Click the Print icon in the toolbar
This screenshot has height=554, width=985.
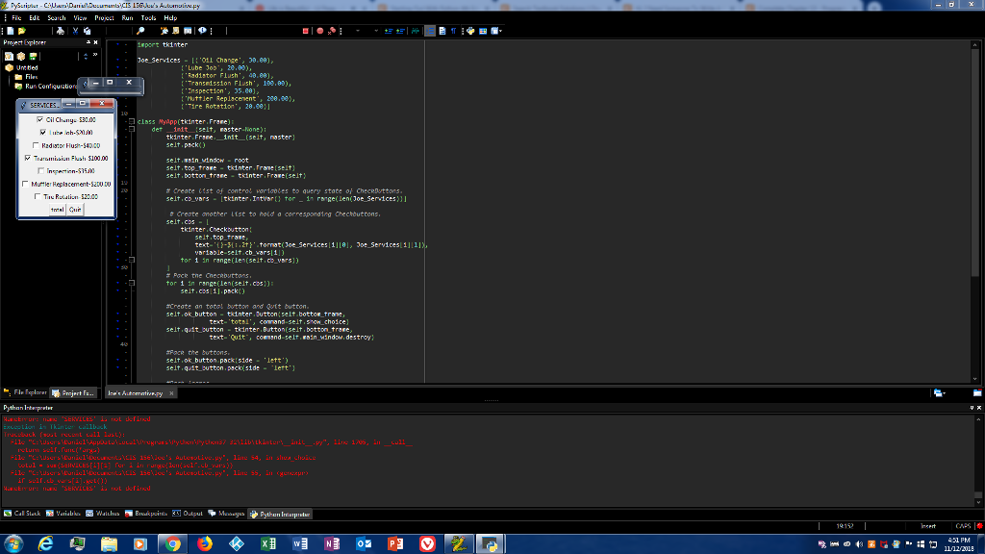click(59, 31)
